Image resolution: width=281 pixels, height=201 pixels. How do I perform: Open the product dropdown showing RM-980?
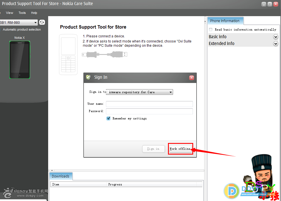click(19, 23)
